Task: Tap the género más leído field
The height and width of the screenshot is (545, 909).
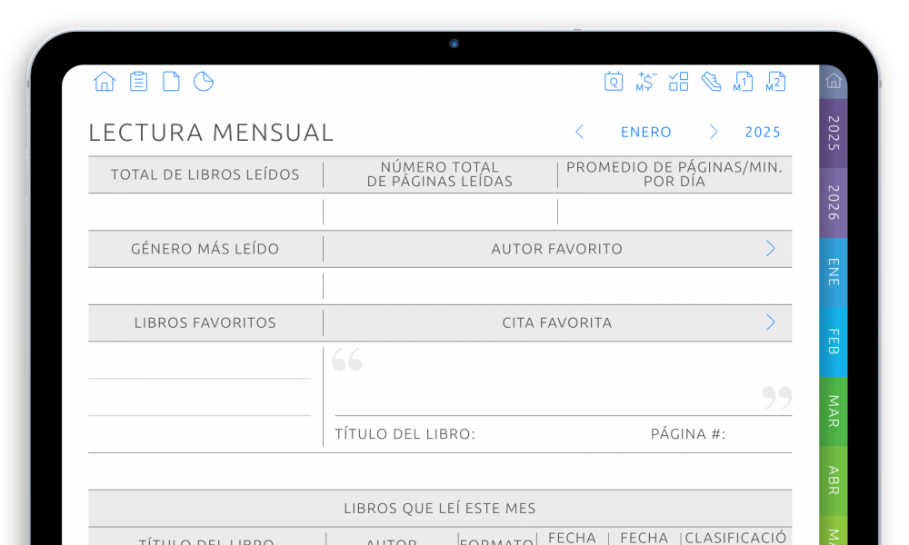Action: click(205, 286)
